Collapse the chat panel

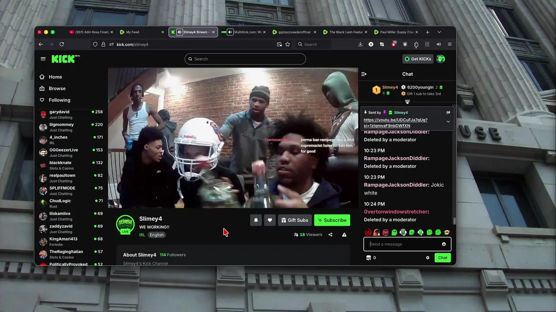point(364,74)
